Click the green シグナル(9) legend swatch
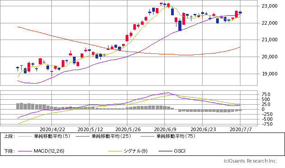Screen dimensions: 285x168 (x=115, y=151)
